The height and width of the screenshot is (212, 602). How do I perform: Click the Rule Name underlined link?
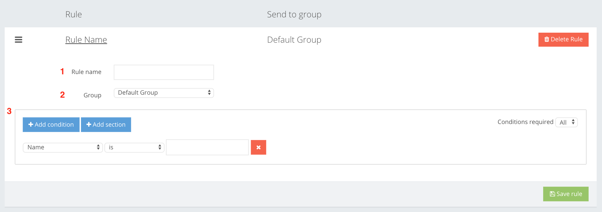(x=86, y=40)
